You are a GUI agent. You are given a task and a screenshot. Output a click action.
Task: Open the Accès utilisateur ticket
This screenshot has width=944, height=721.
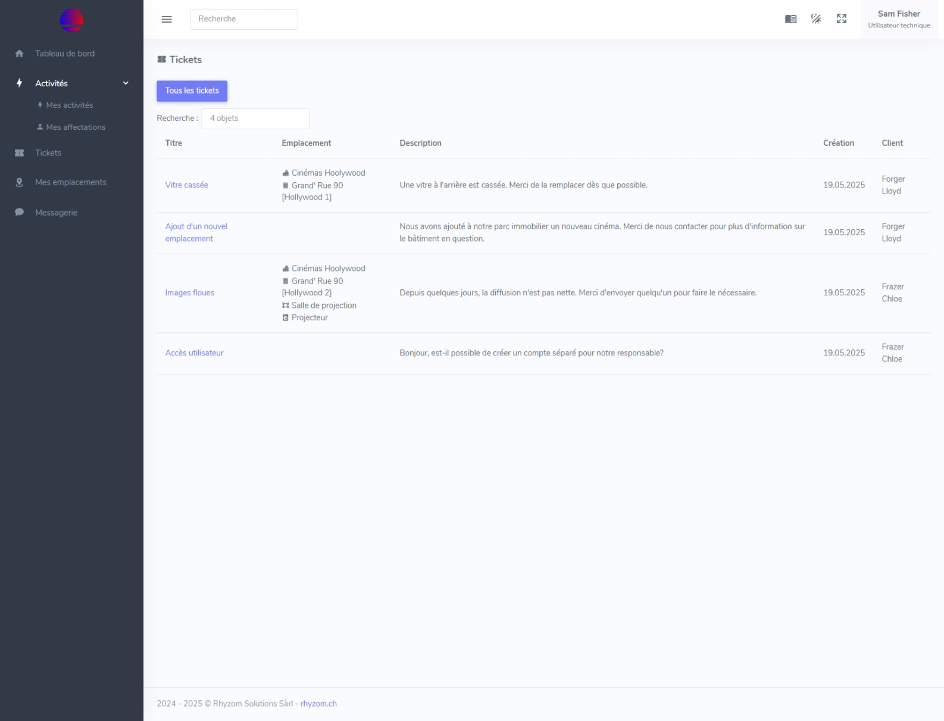[194, 353]
